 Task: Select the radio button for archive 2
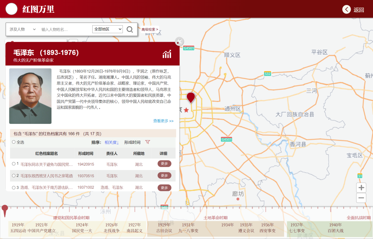14,176
